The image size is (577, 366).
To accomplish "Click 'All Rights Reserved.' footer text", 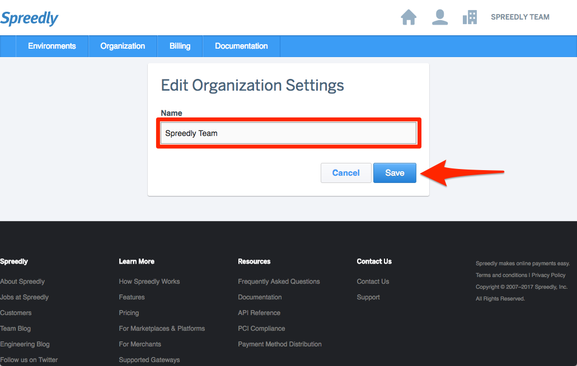I will coord(500,299).
